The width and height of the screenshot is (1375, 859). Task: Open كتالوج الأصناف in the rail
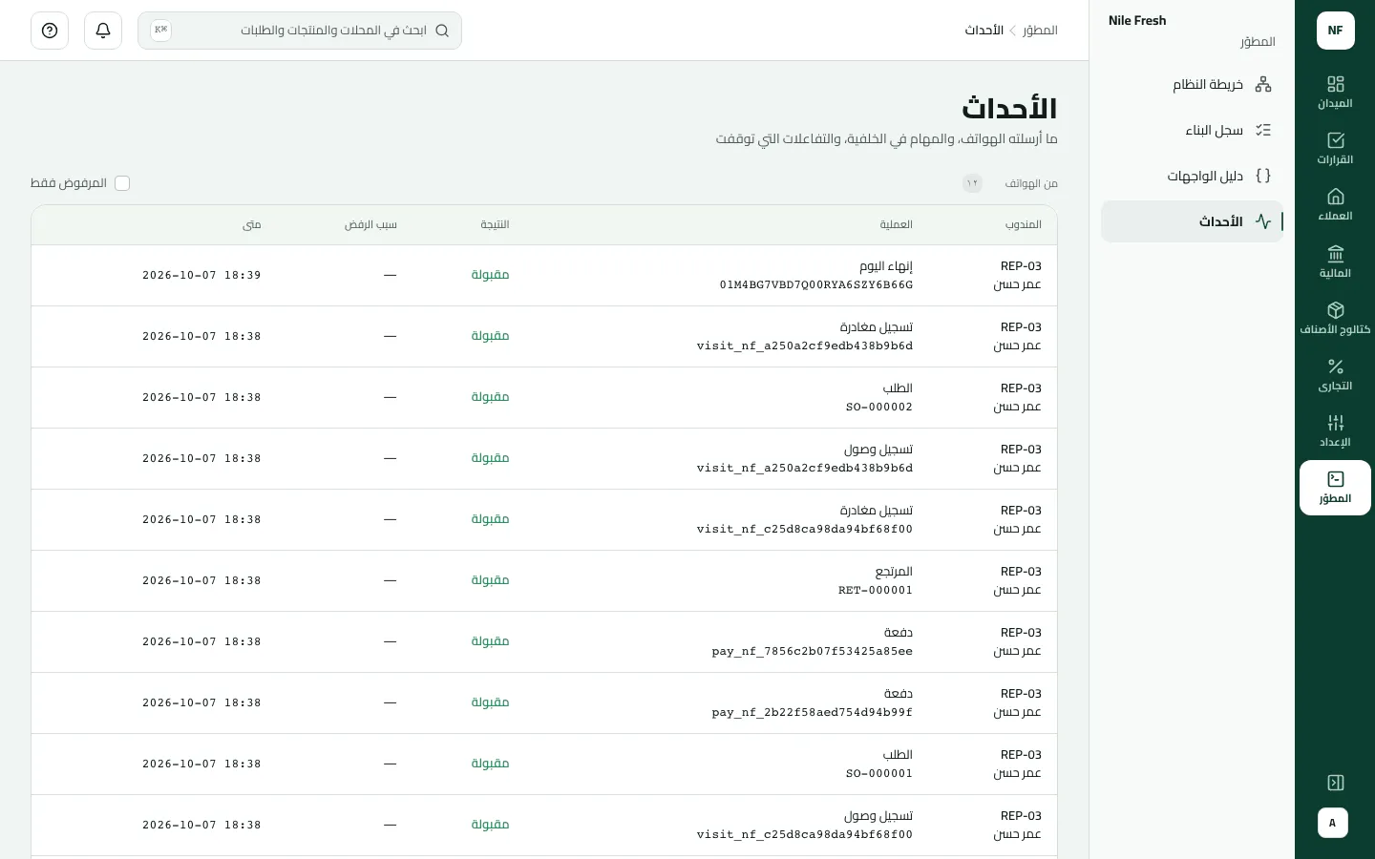point(1335,318)
